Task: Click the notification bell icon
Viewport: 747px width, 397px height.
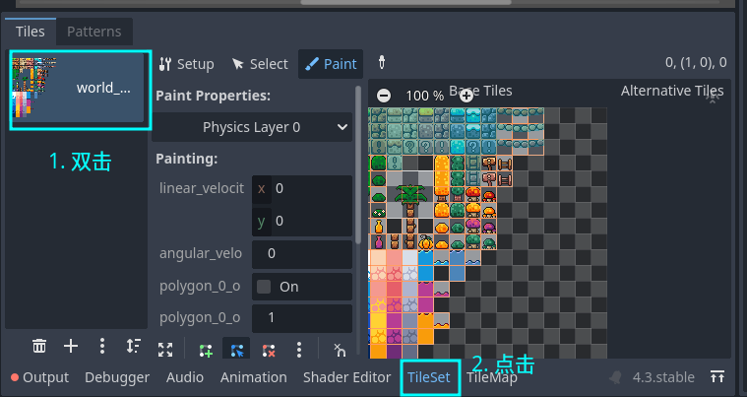Action: pos(616,377)
